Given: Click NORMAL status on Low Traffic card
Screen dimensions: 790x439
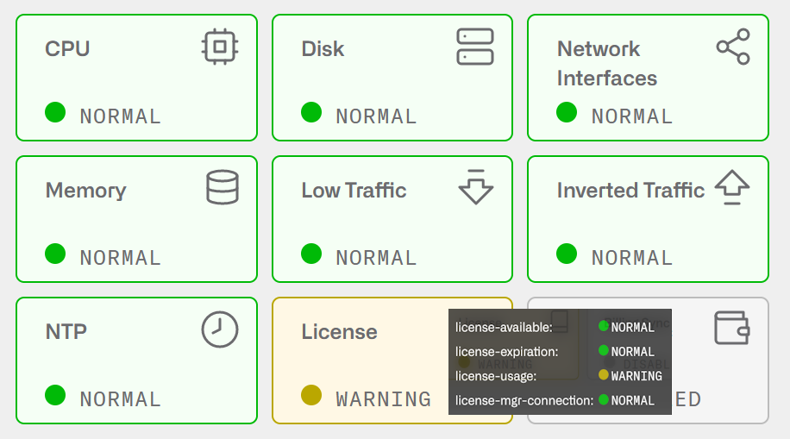Looking at the screenshot, I should coord(376,258).
